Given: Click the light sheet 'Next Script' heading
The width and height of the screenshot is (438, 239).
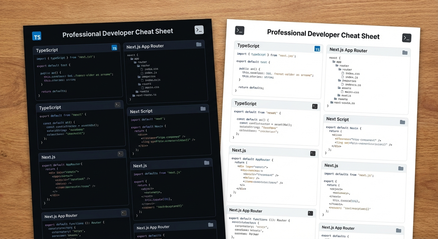Looking at the screenshot, I should [338, 119].
